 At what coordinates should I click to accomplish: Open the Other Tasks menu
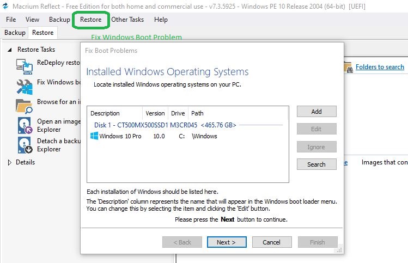(x=127, y=20)
